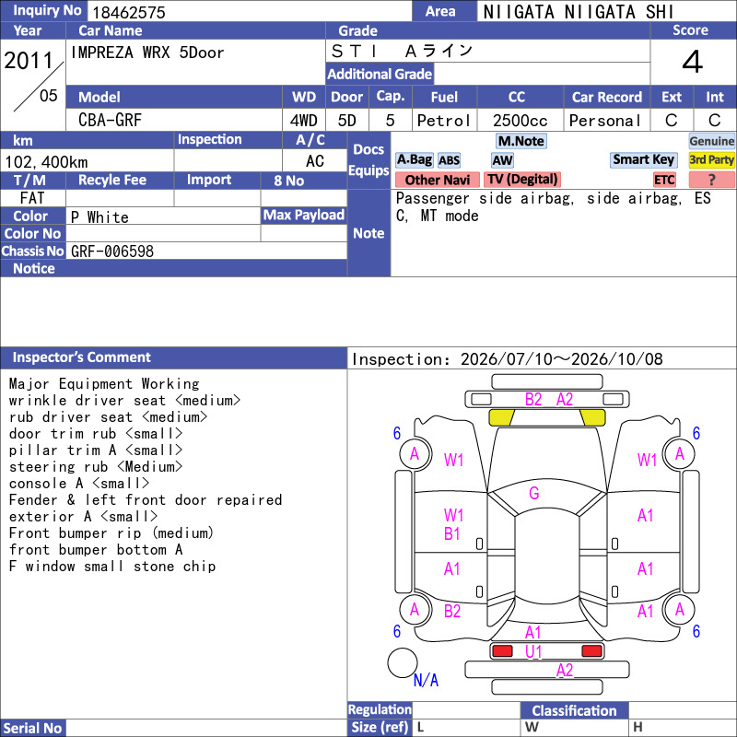Click the 3rd Party yellow badge
Viewport: 737px width, 737px height.
(x=711, y=160)
